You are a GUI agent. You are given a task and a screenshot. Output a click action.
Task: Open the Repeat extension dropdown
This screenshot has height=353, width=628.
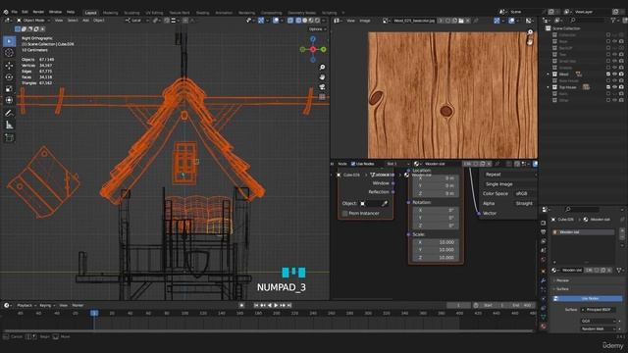click(x=509, y=175)
